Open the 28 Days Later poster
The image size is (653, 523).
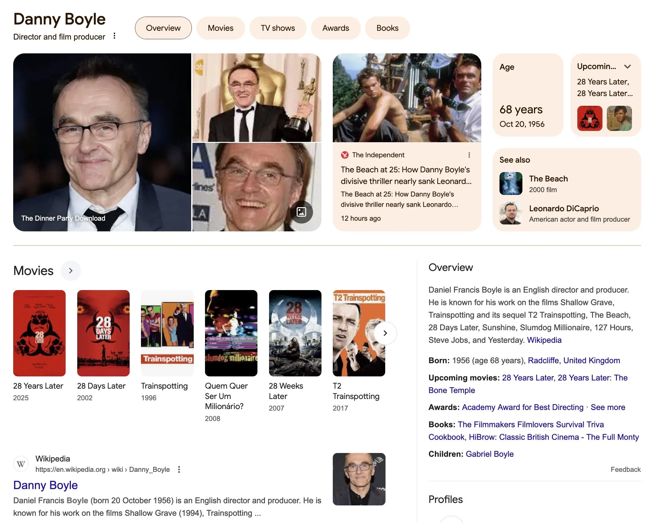point(103,333)
